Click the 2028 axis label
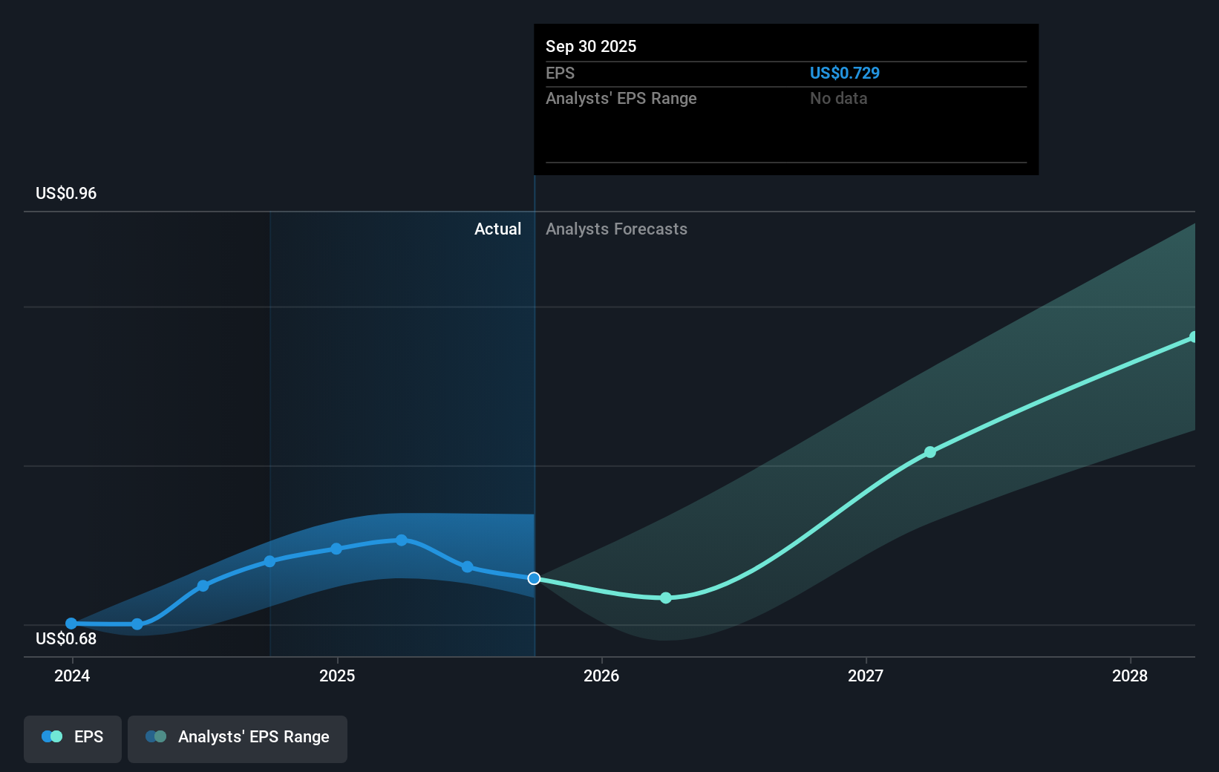1219x772 pixels. 1130,675
